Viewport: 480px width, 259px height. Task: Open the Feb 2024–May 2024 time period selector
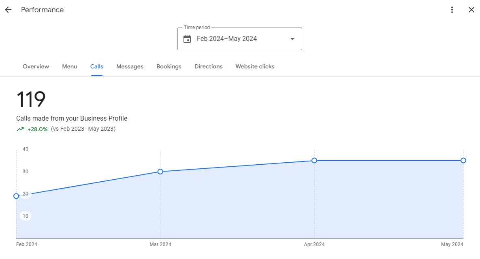pyautogui.click(x=240, y=39)
